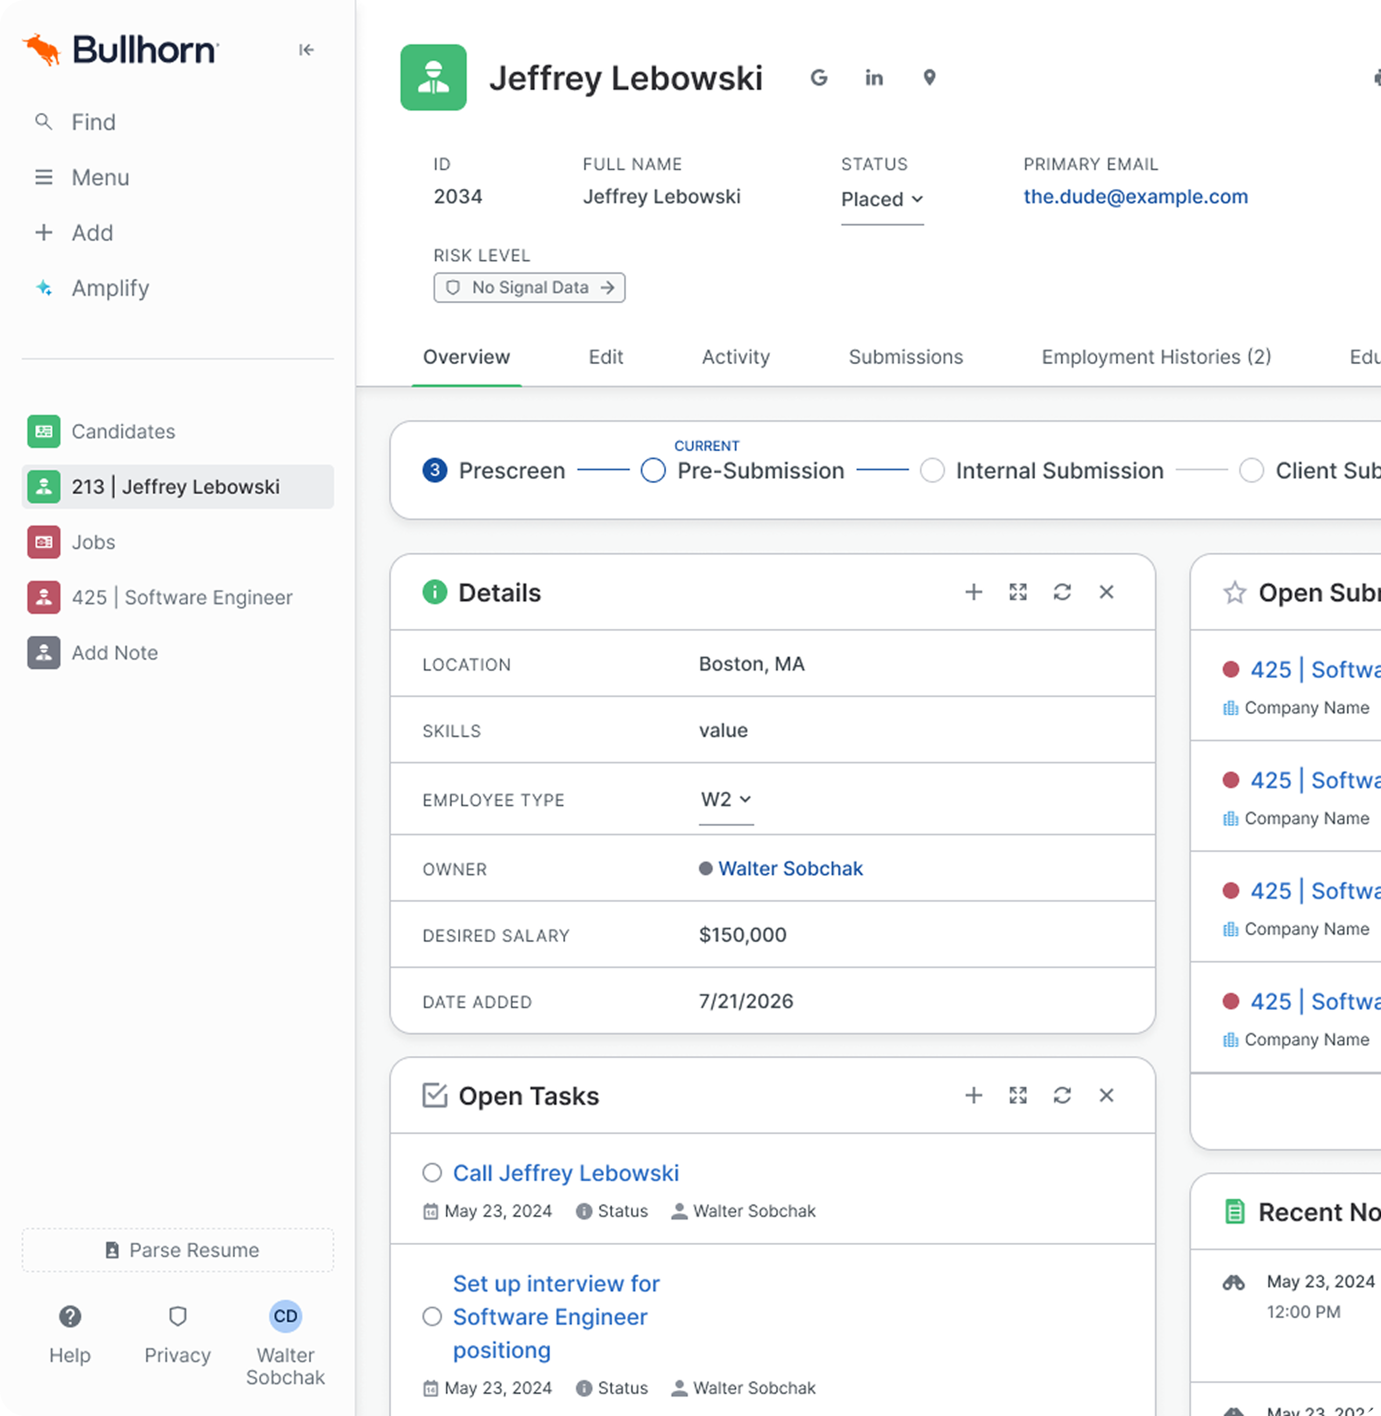
Task: Switch to the Submissions tab
Action: click(x=905, y=357)
